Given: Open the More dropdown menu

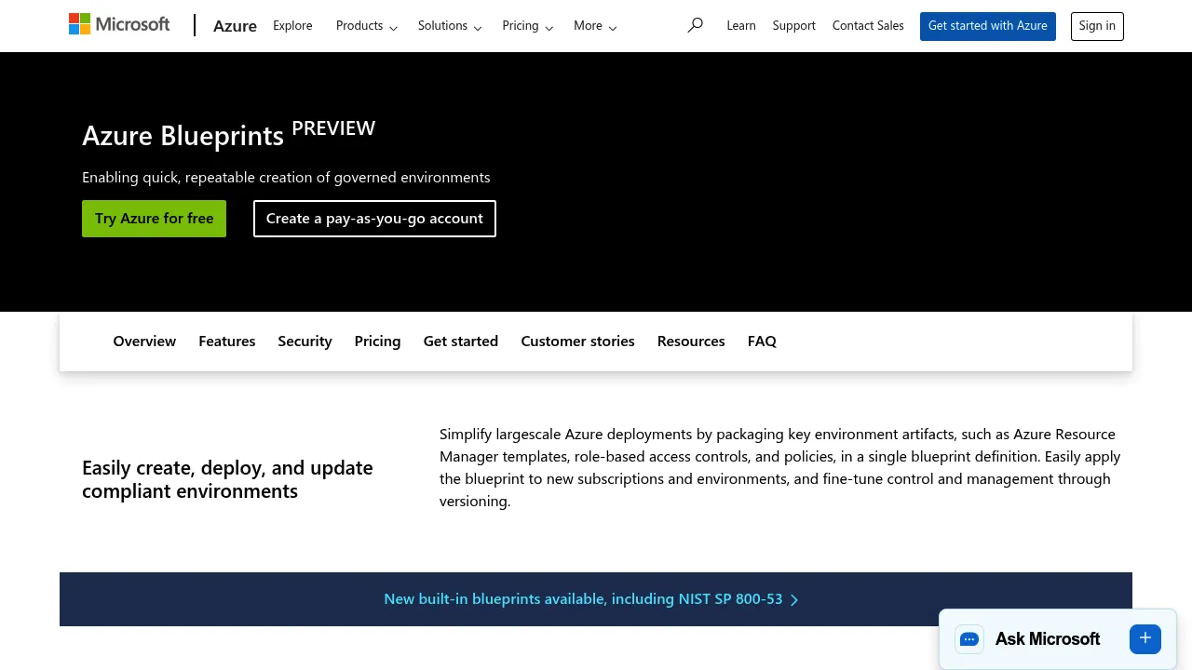Looking at the screenshot, I should (x=595, y=26).
